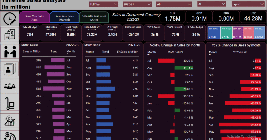Open the handshake partners sidebar icon
The width and height of the screenshot is (267, 140).
(x=9, y=52)
